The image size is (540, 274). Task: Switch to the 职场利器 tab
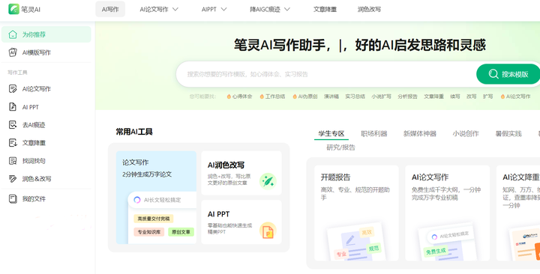tap(374, 134)
